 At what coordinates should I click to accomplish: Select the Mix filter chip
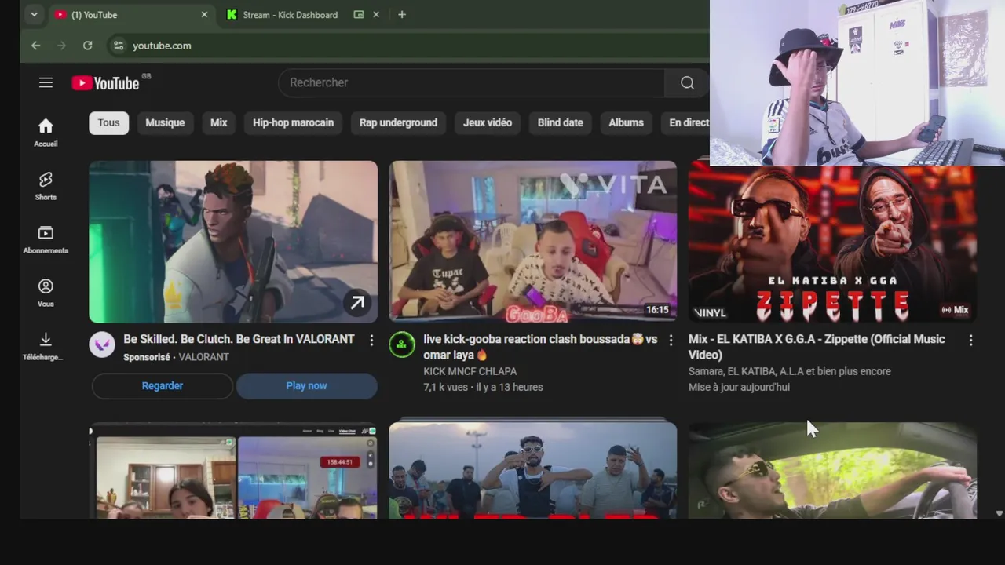(x=219, y=122)
